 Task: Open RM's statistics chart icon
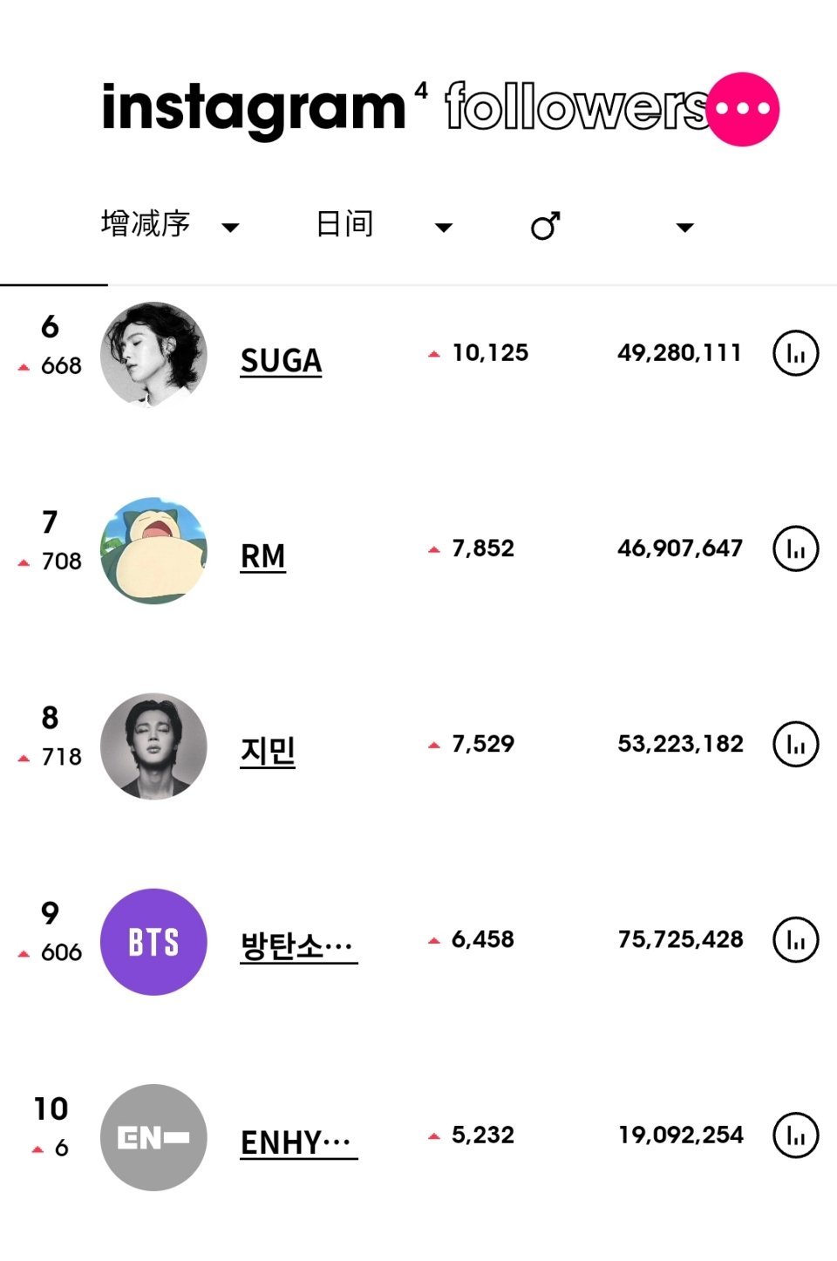point(795,549)
